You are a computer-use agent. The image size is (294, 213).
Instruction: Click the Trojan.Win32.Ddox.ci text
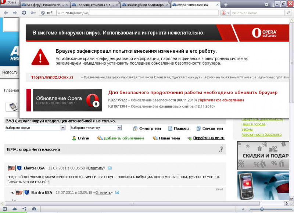(52, 77)
